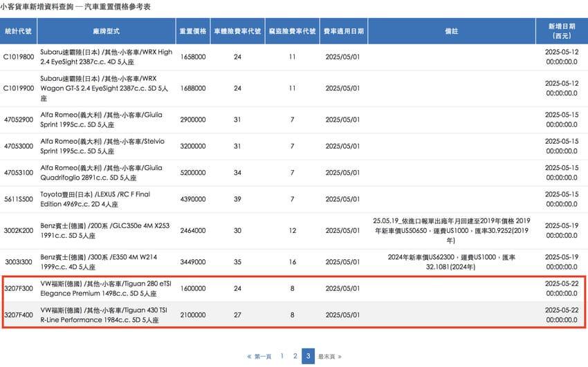Click added date 2025-05-22 in 3207F400 row
588x367 pixels.
[562, 315]
